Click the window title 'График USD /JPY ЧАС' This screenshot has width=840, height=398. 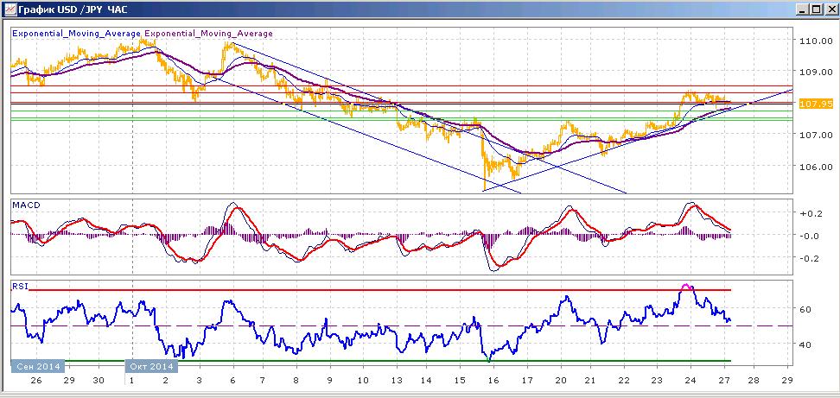pos(74,9)
